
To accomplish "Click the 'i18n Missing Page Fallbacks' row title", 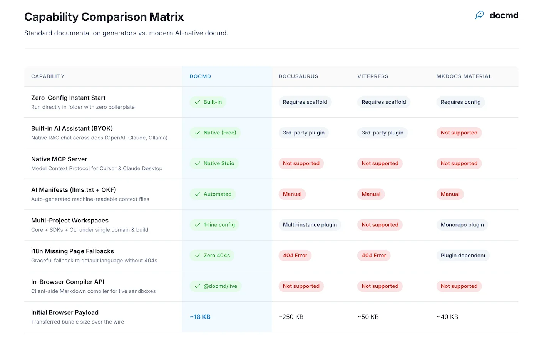I will (72, 251).
